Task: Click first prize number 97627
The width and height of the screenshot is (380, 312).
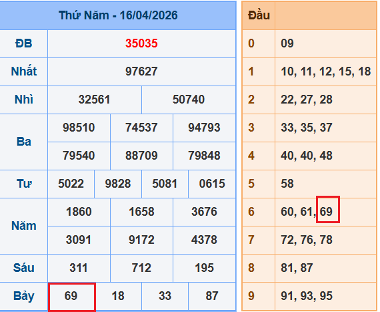Action: 141,71
